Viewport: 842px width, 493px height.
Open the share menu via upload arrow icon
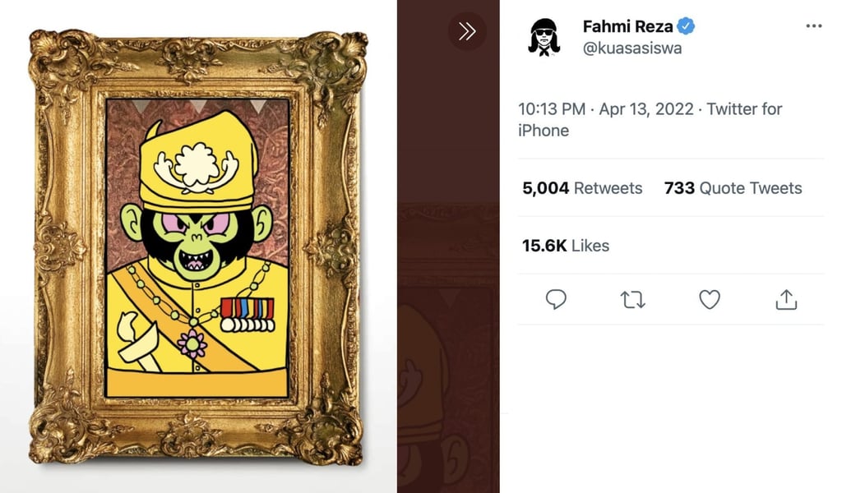[x=786, y=301]
